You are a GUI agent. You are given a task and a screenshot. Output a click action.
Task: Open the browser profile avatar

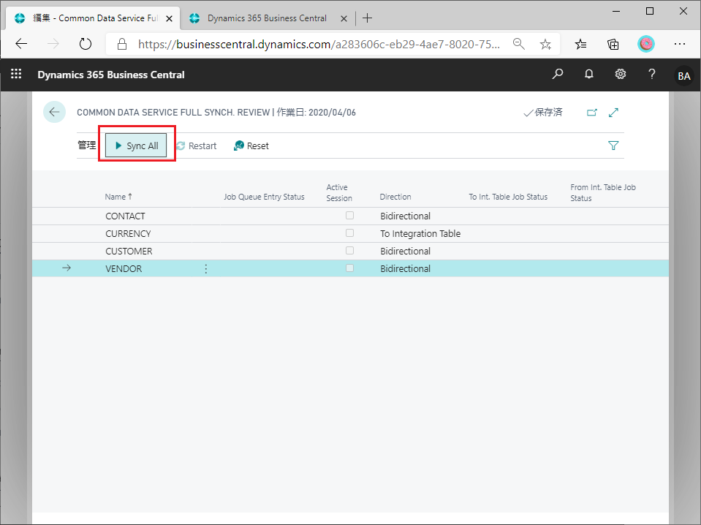pos(645,44)
